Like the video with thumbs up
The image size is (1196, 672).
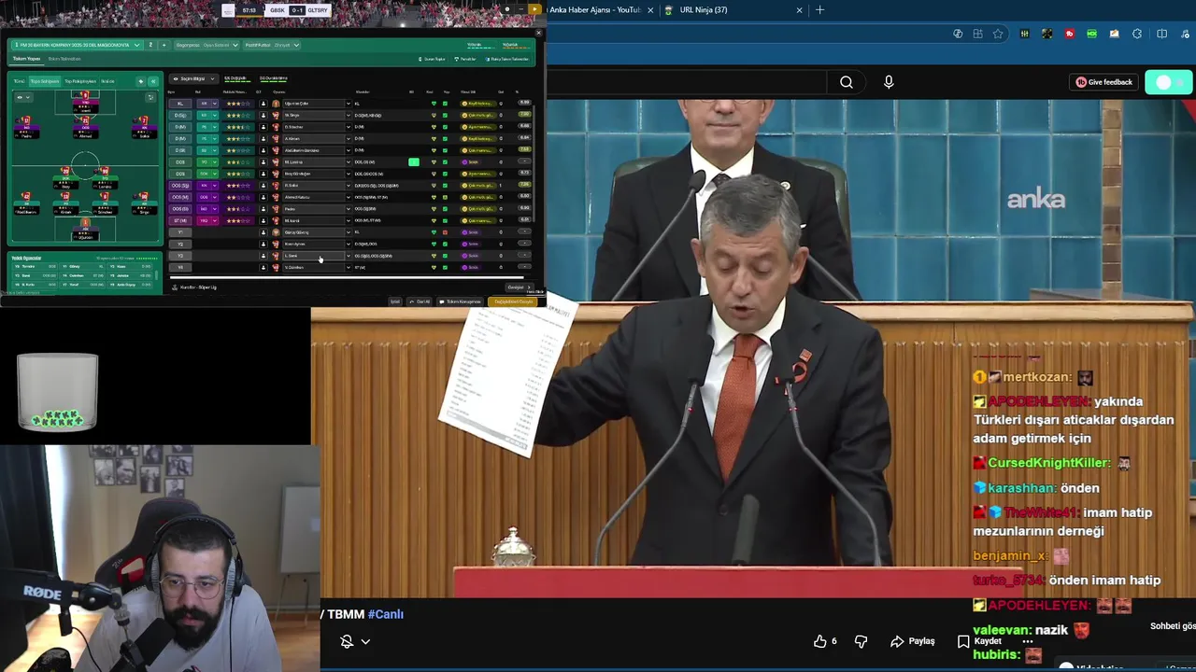(x=820, y=641)
